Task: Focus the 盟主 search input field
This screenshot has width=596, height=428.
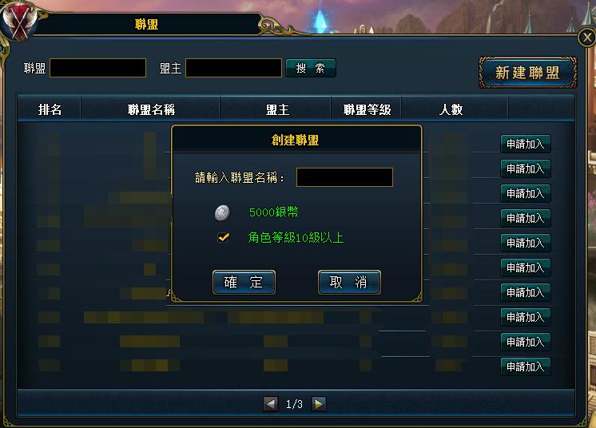Action: point(233,68)
